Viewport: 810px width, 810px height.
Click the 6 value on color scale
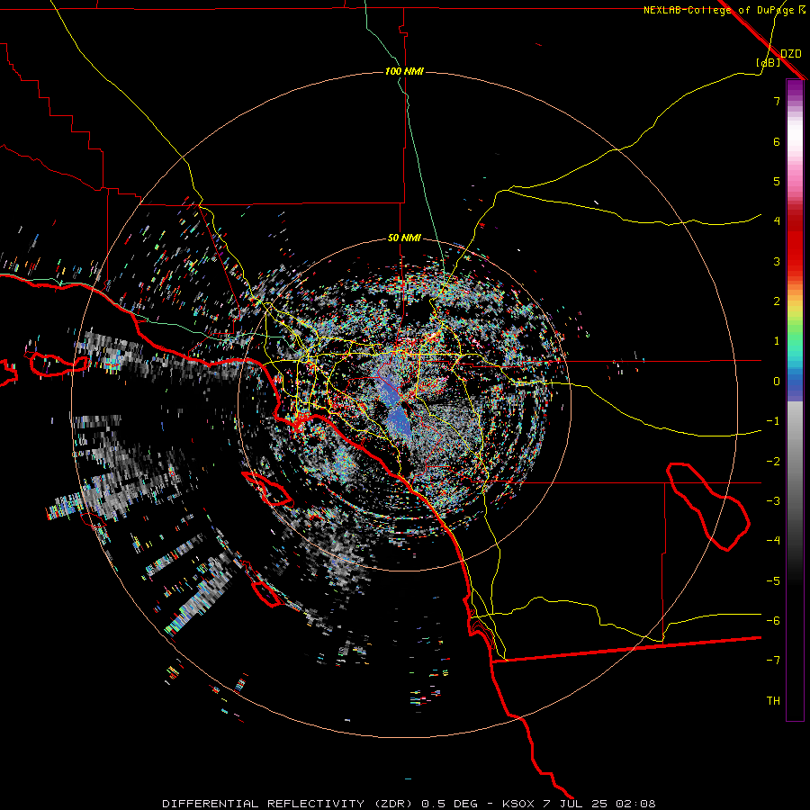[x=777, y=141]
